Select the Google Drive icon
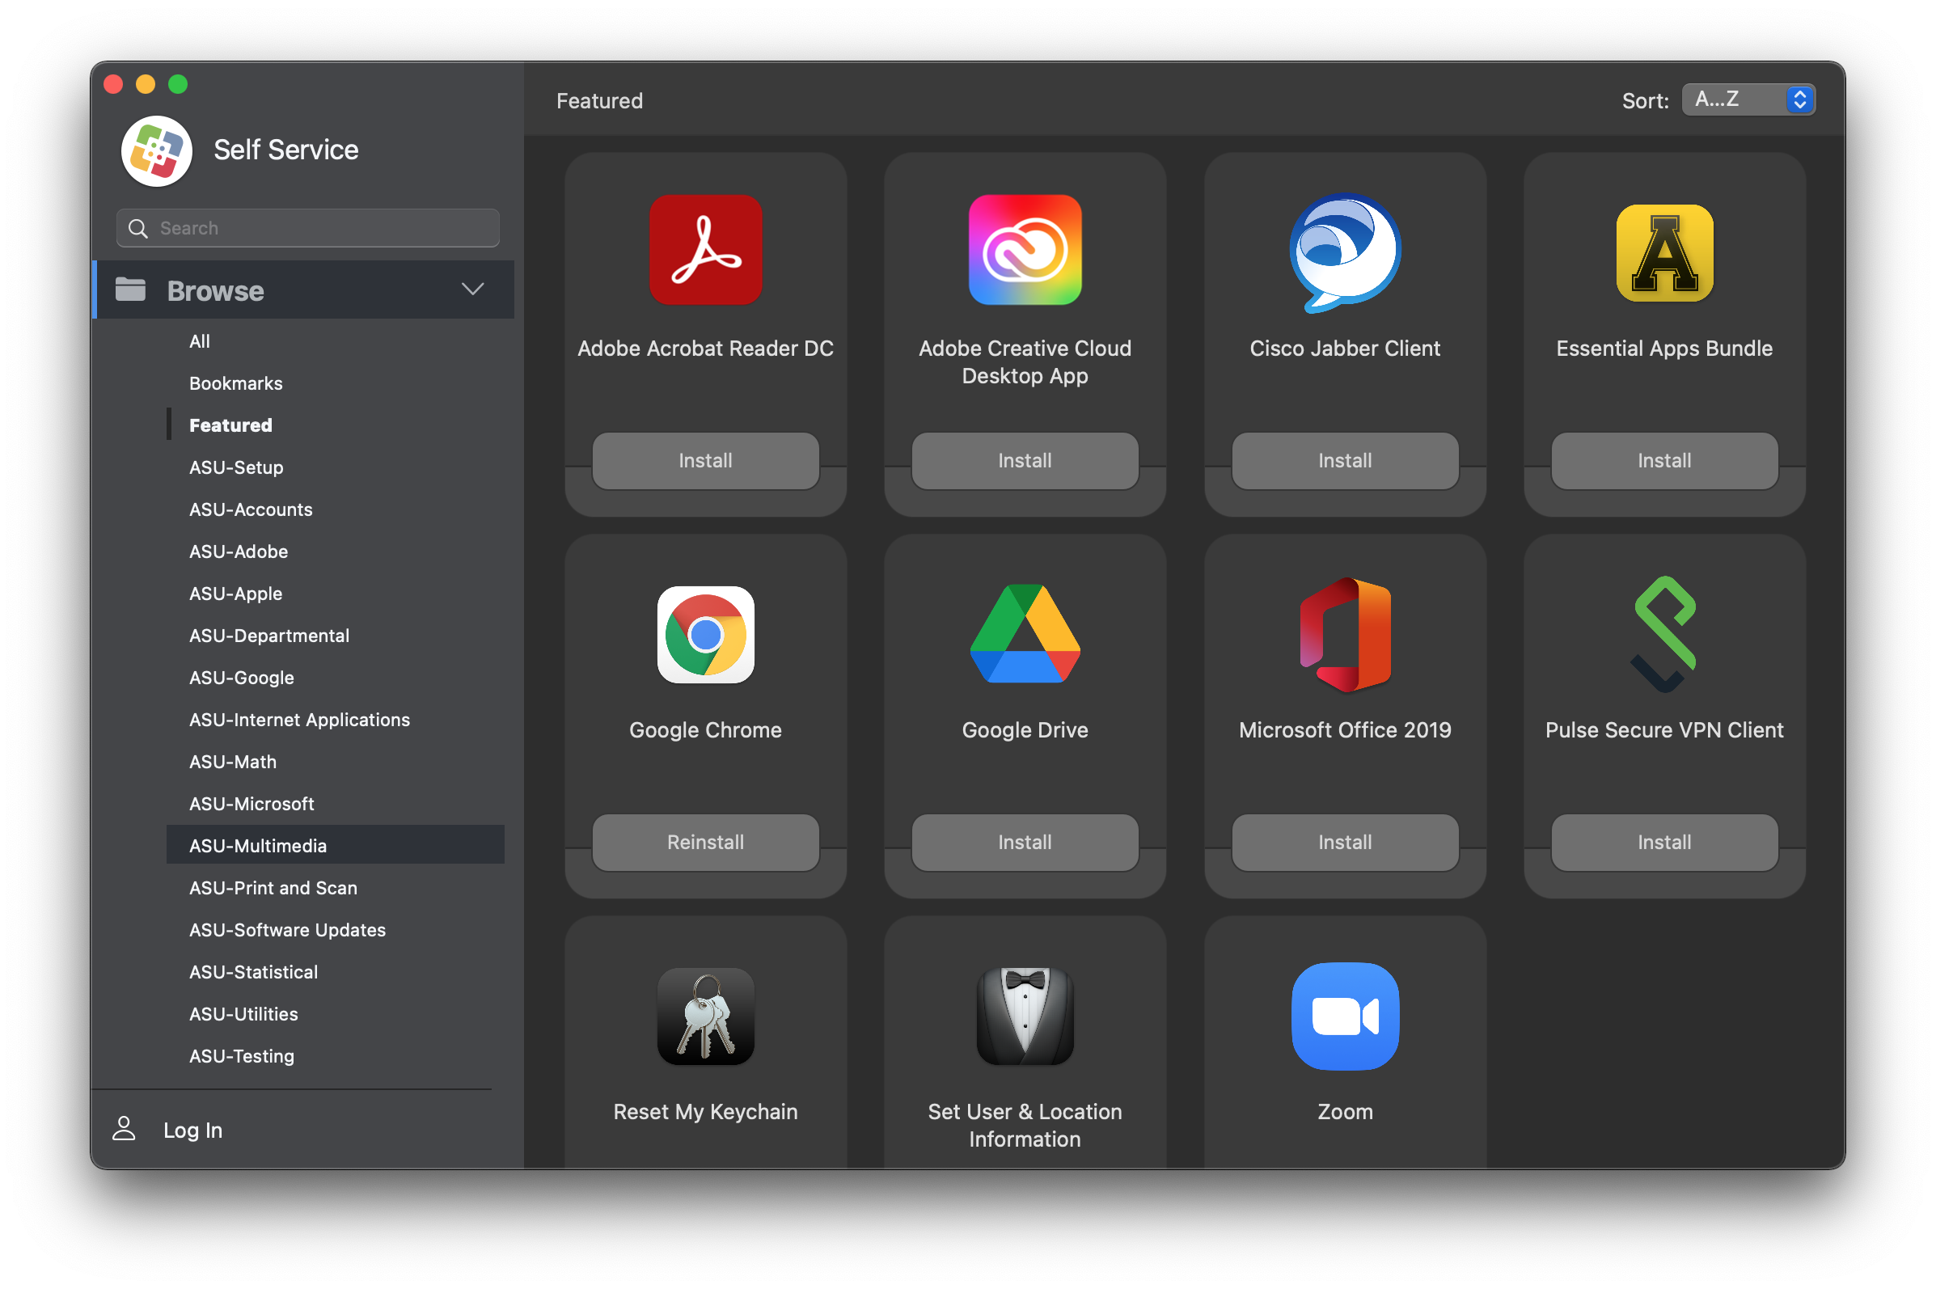The image size is (1936, 1289). 1025,634
